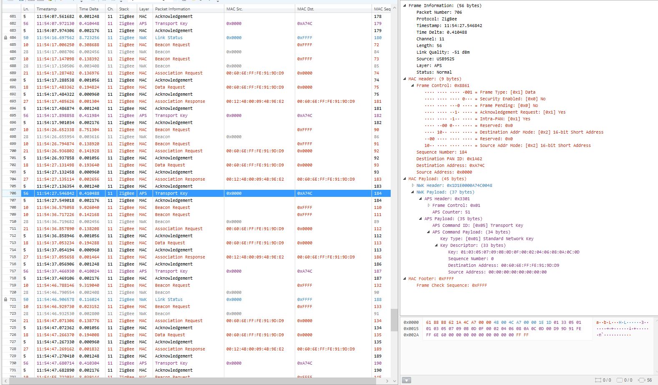The width and height of the screenshot is (658, 385).
Task: Select packet 689 Association Request row
Action: pos(196,73)
